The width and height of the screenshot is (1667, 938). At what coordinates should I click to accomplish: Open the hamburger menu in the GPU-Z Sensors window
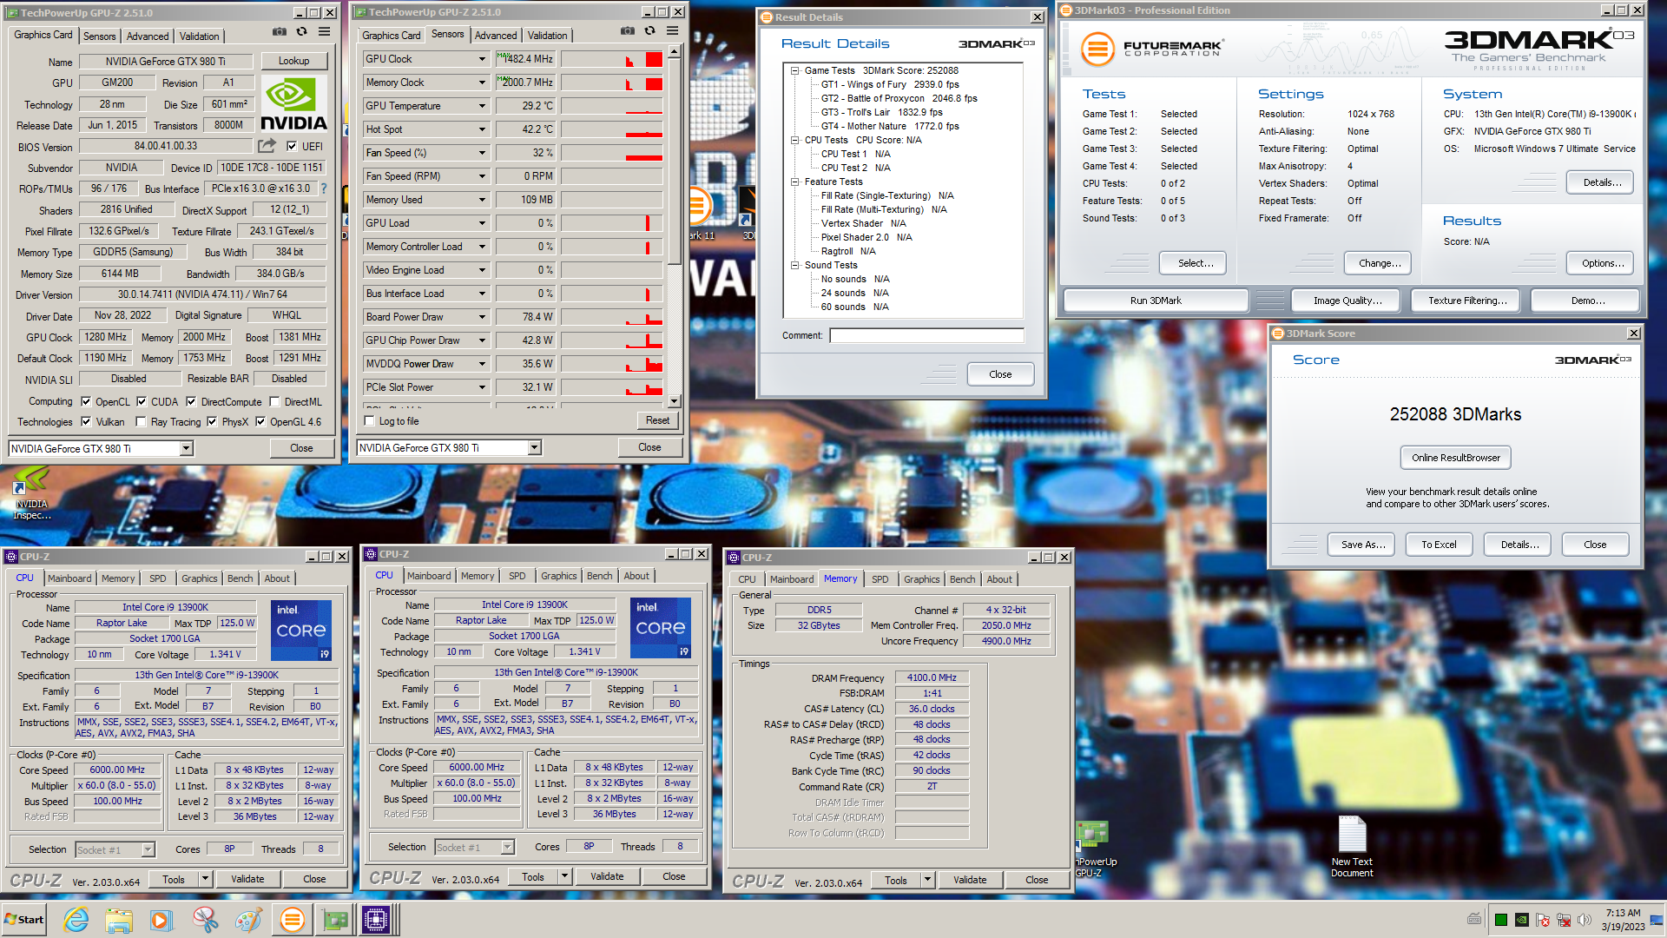point(672,31)
